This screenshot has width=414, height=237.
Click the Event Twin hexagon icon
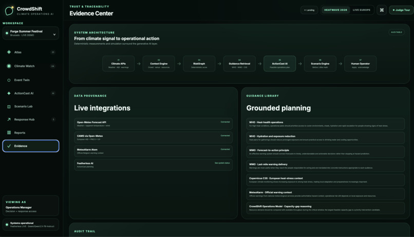(9, 80)
